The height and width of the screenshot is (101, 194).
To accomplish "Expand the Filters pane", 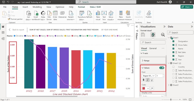I will (x=137, y=26).
